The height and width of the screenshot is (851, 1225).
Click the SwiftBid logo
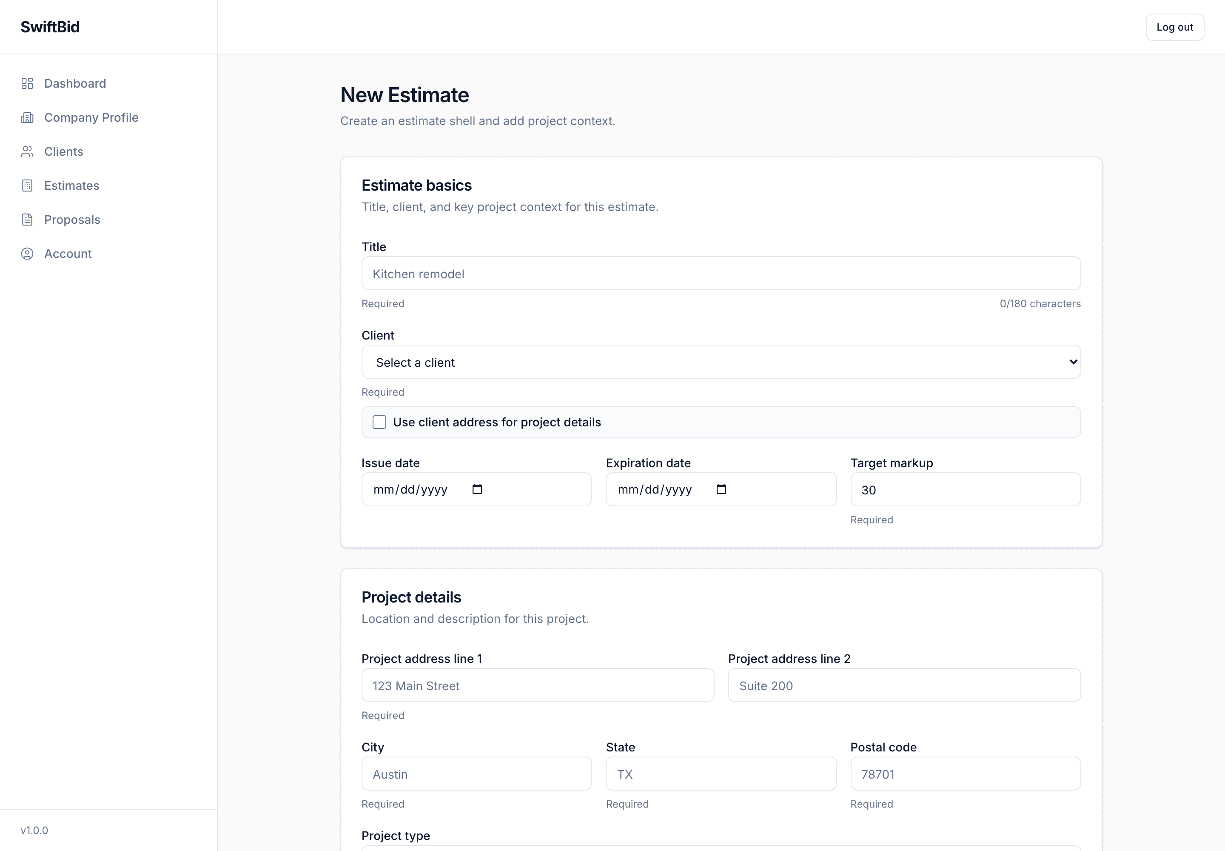[50, 27]
